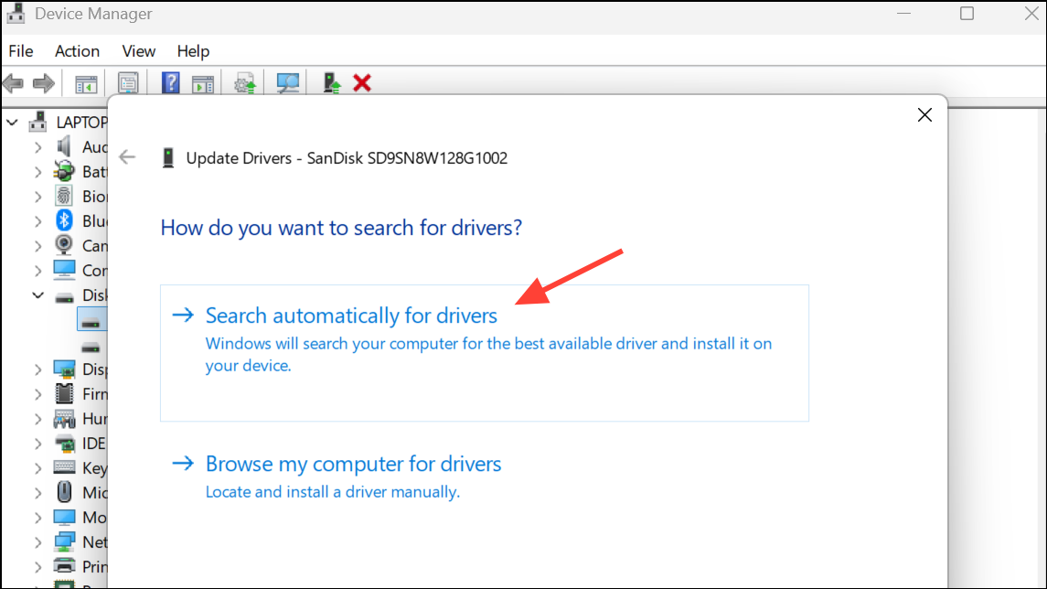The image size is (1047, 589).
Task: Select the Firmware chip icon
Action: tap(65, 393)
